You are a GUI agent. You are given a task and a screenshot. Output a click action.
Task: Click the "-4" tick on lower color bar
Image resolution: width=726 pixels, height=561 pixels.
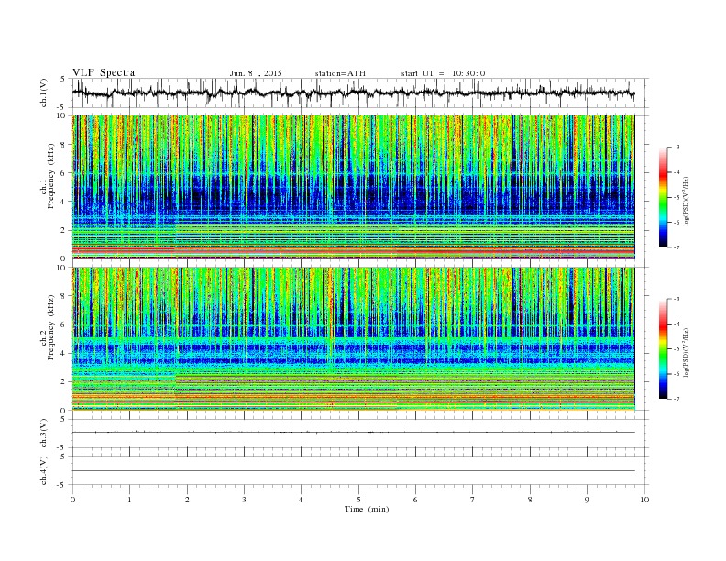pos(676,324)
